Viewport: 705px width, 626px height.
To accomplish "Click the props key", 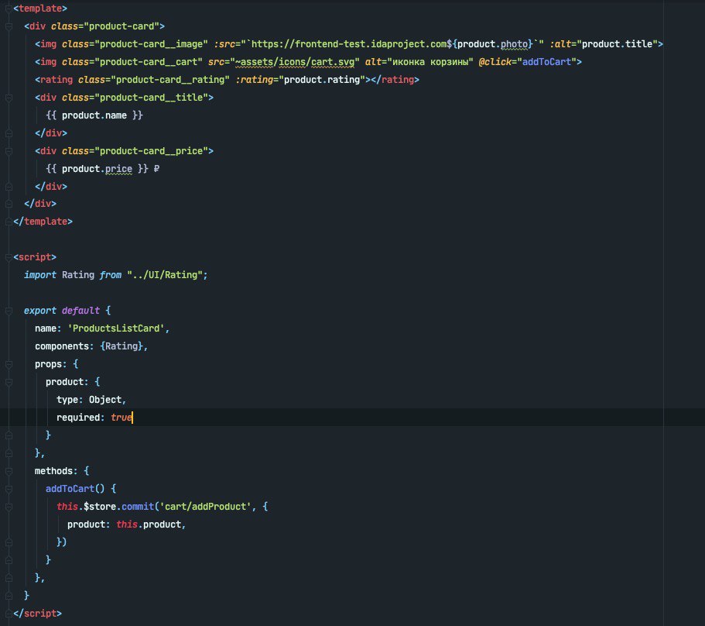I will (48, 365).
